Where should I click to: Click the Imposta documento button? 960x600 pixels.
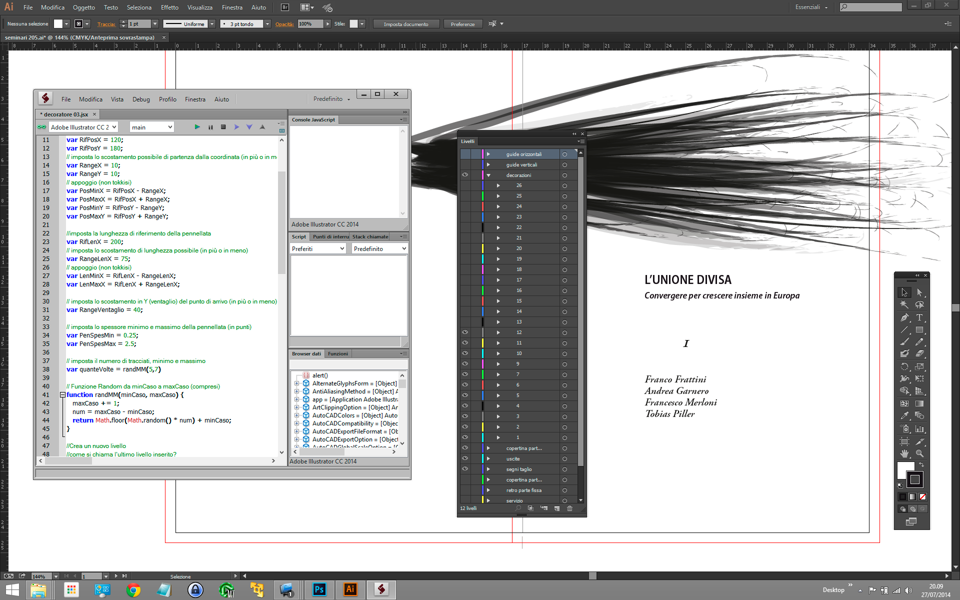pos(406,24)
